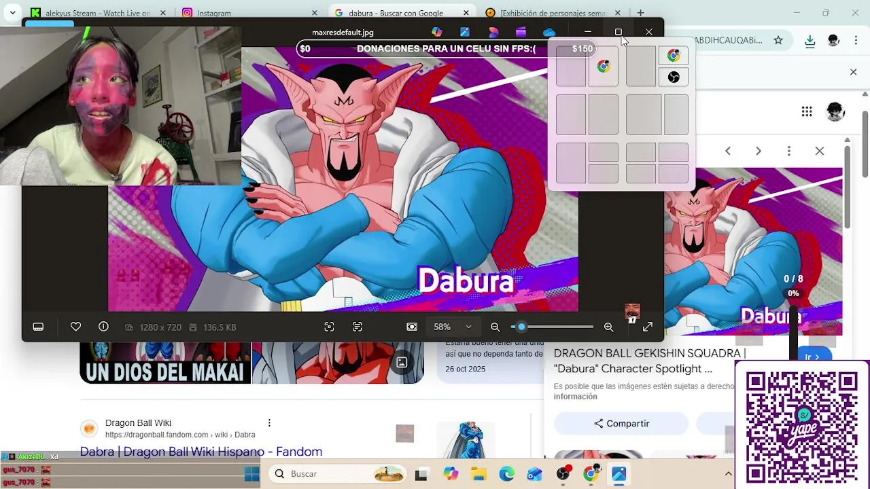Click the taskbar Buscar search box
Viewport: 870px width, 489px height.
pos(338,474)
